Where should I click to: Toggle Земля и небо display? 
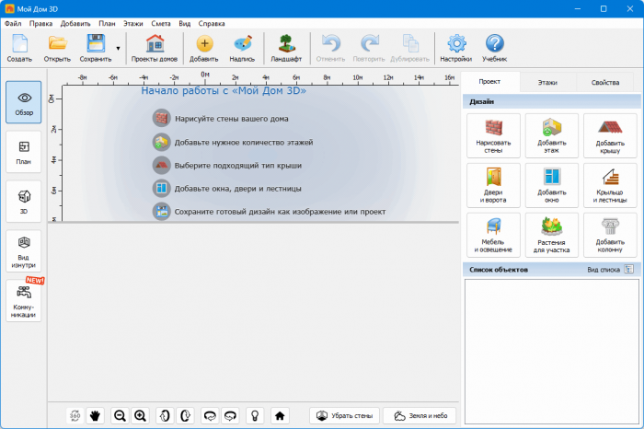420,416
